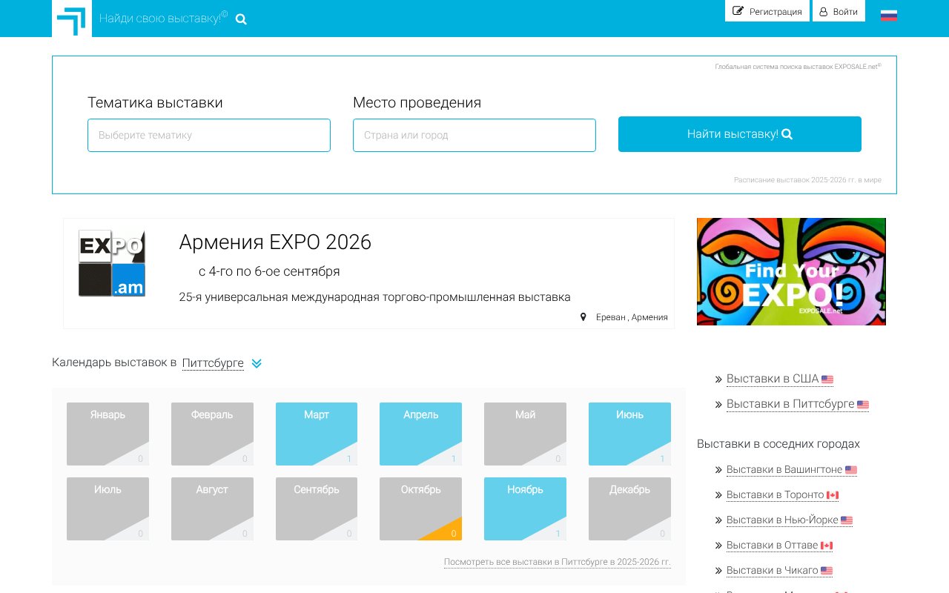Image resolution: width=949 pixels, height=593 pixels.
Task: Click the Регистрация button
Action: (x=767, y=10)
